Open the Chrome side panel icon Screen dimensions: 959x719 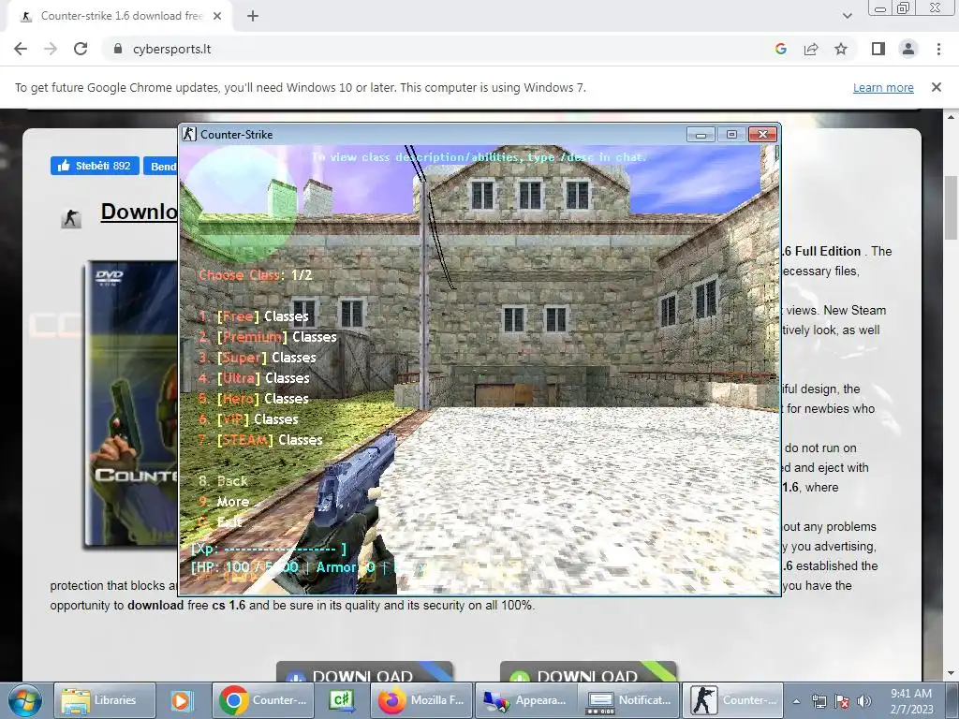(878, 49)
